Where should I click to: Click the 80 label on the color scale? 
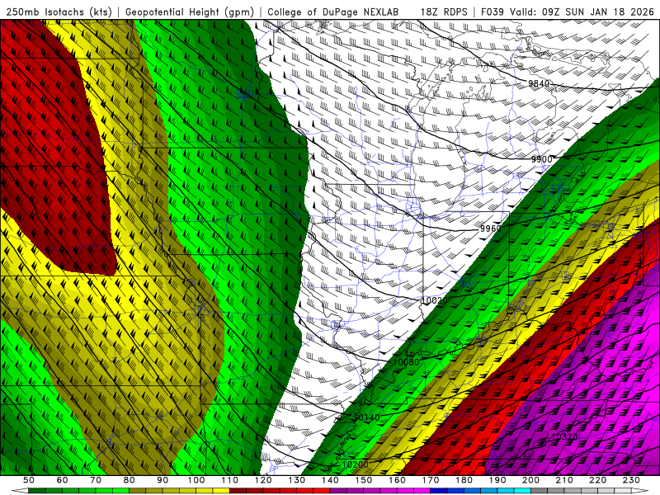point(130,480)
